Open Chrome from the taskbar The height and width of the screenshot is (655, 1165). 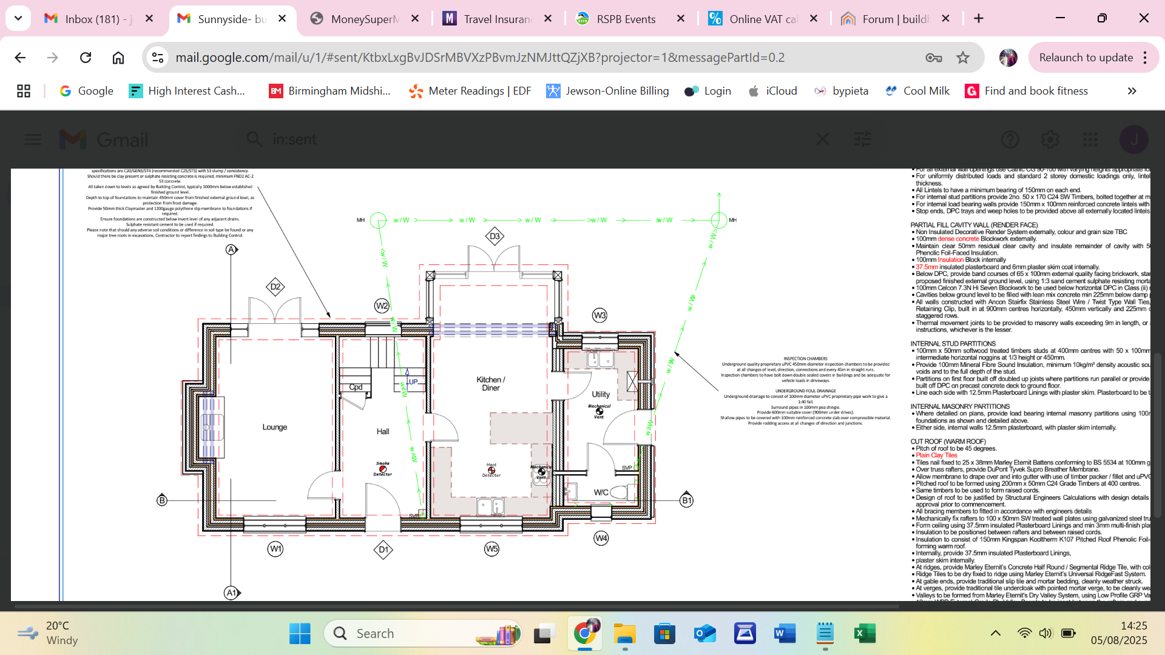(585, 634)
